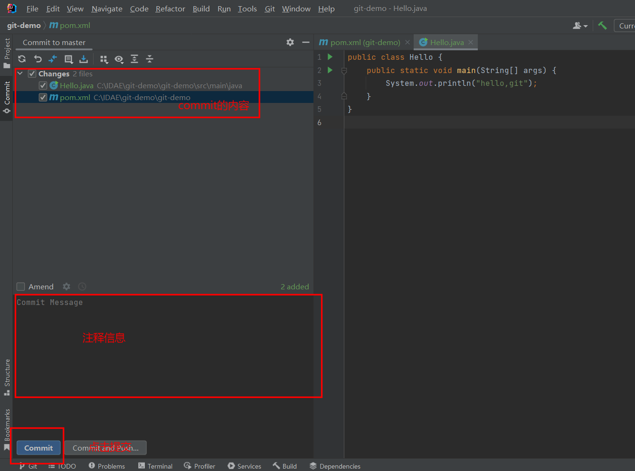Viewport: 635px width, 471px height.
Task: Hide the Commit tool window
Action: 306,42
